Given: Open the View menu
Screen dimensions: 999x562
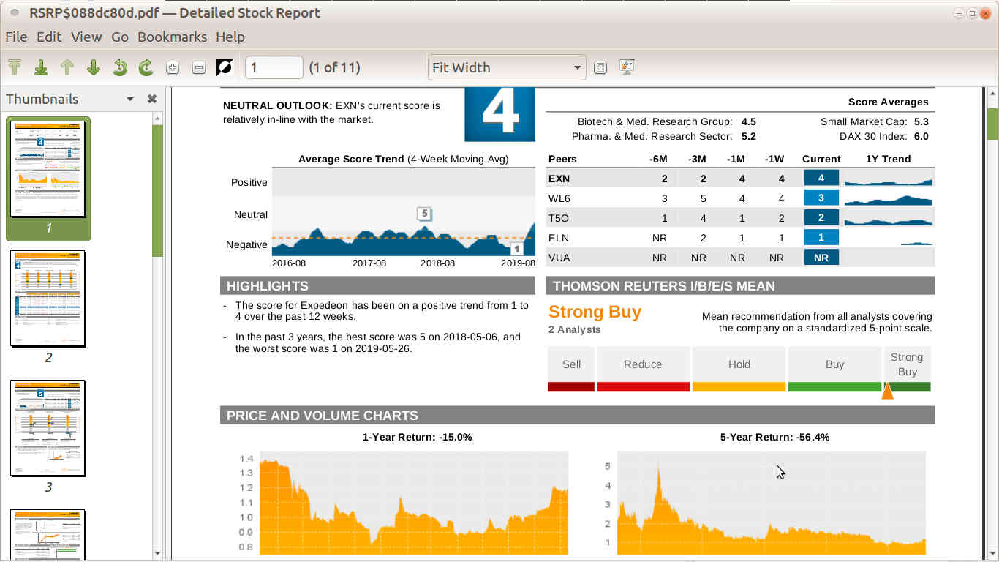Looking at the screenshot, I should click(86, 37).
